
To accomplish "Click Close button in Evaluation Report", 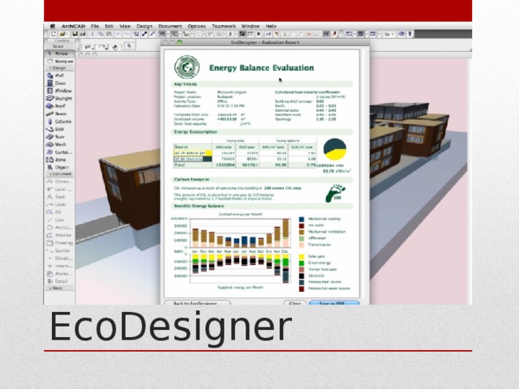I will [294, 302].
